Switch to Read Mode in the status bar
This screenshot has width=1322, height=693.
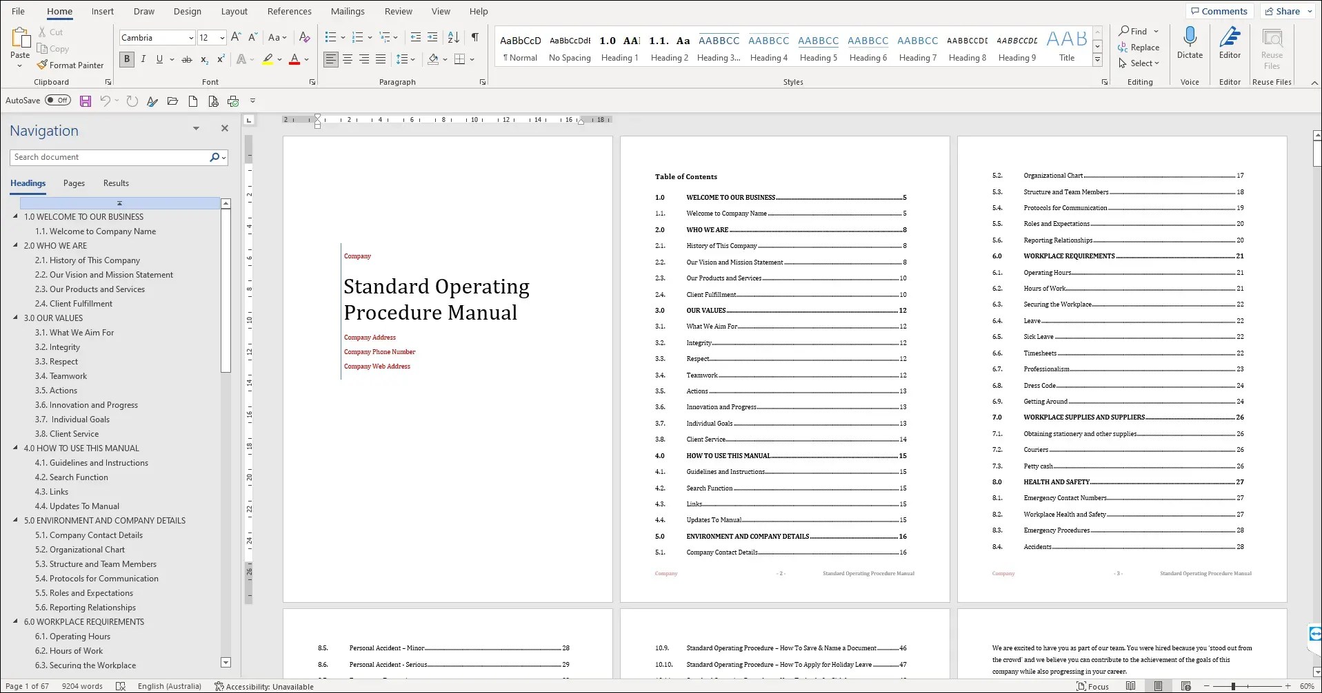1130,686
